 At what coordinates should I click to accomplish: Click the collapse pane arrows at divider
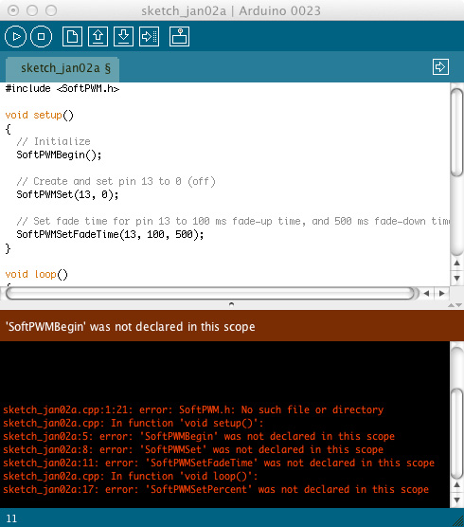pos(455,305)
